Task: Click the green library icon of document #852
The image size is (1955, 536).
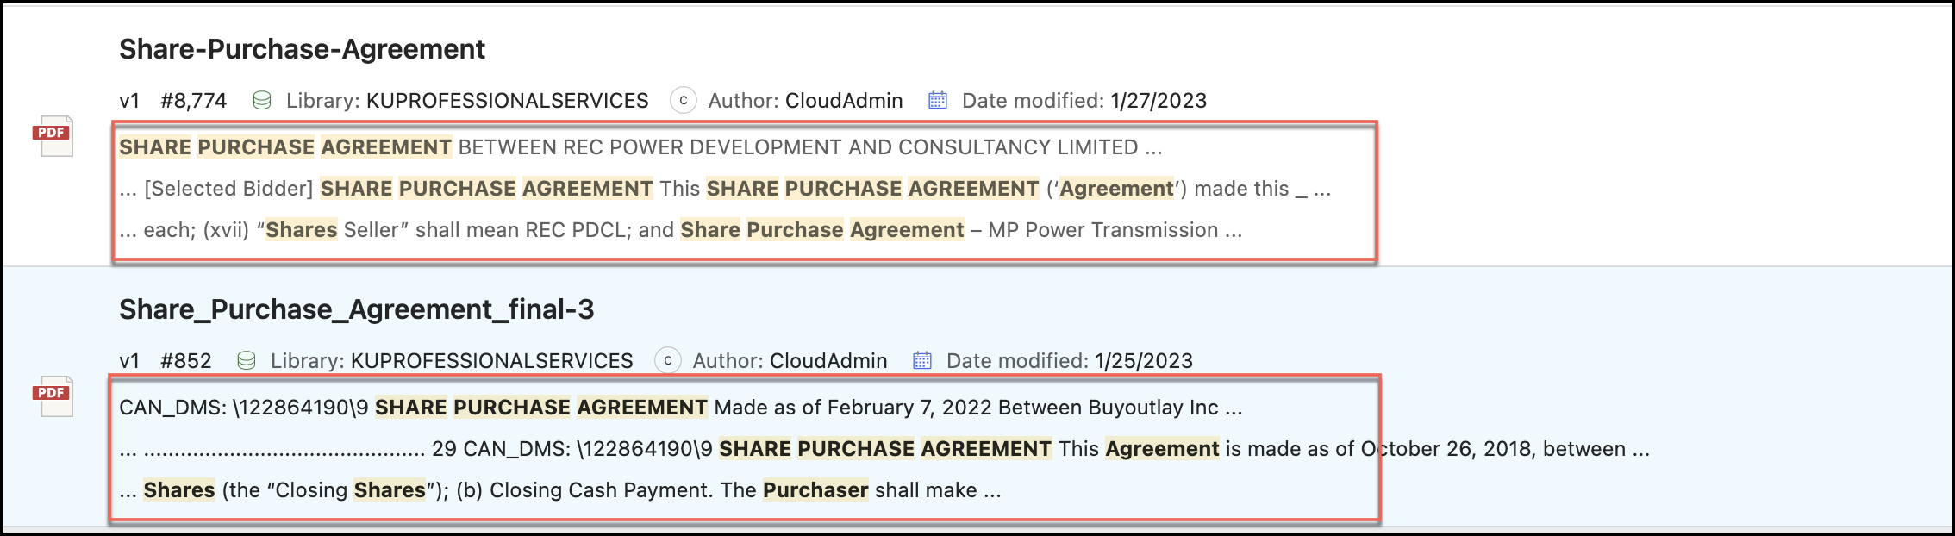Action: tap(247, 361)
